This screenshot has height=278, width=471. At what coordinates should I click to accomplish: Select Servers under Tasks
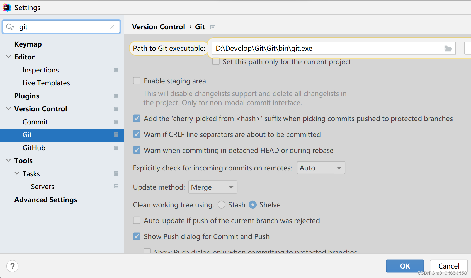click(43, 187)
